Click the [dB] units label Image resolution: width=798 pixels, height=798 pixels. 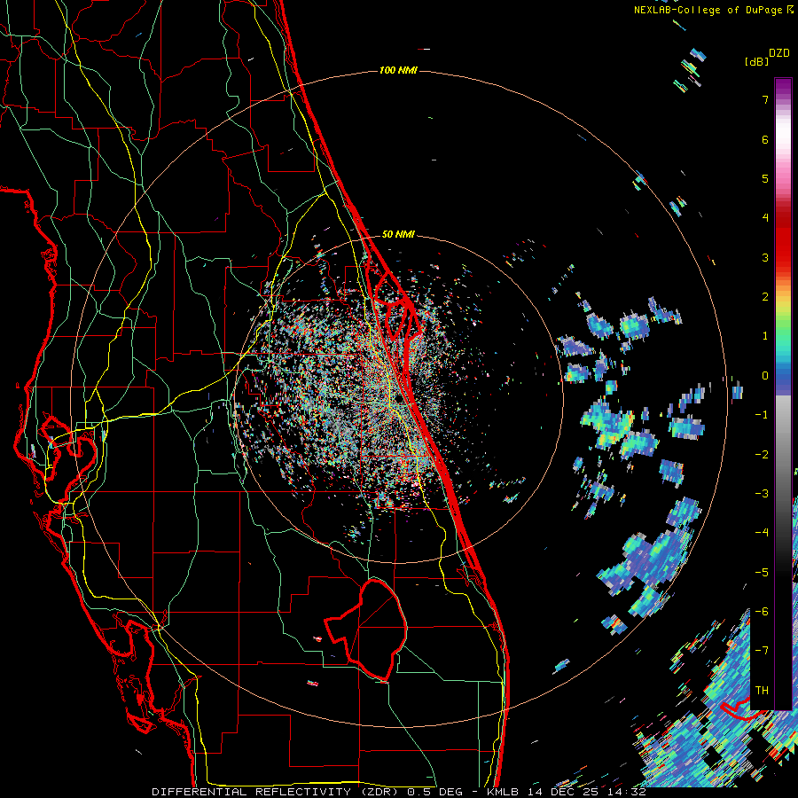point(757,61)
